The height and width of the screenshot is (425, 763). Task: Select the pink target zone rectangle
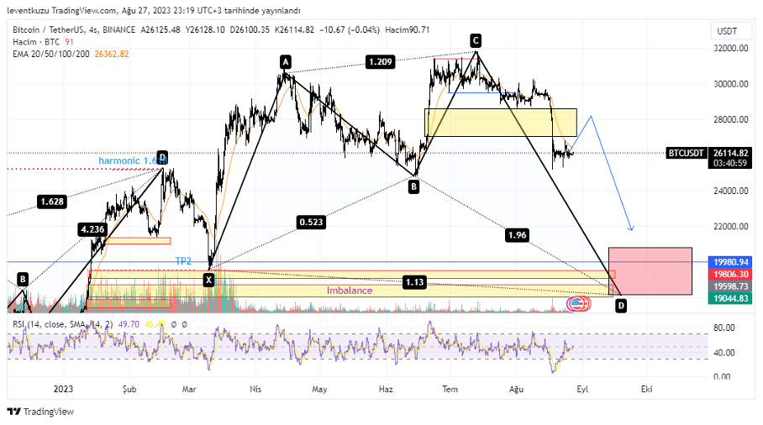(x=650, y=270)
